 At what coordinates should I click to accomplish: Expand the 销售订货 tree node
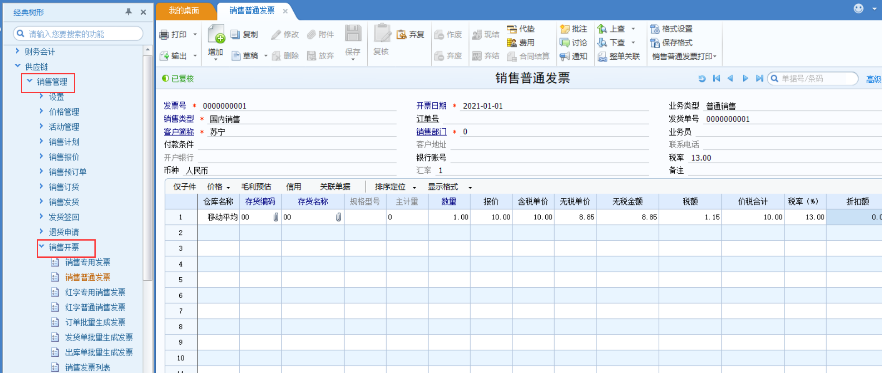click(x=41, y=186)
